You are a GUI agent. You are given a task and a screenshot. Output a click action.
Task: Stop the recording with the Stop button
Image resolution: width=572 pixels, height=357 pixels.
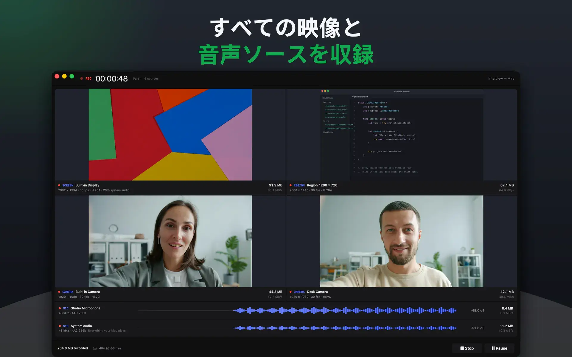pyautogui.click(x=467, y=348)
